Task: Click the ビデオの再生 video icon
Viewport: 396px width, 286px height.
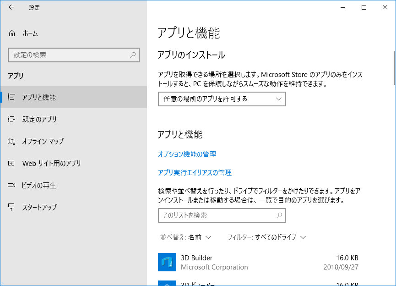Action: (11, 185)
